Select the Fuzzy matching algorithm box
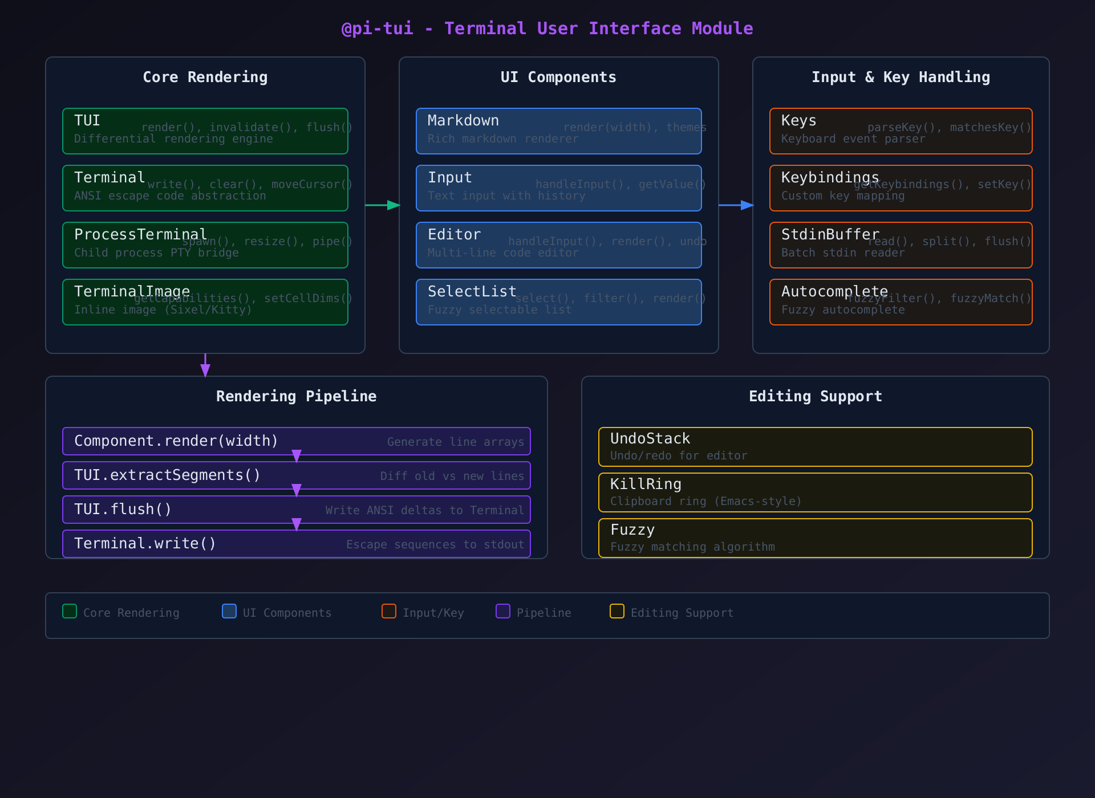Image resolution: width=1095 pixels, height=798 pixels. point(816,538)
